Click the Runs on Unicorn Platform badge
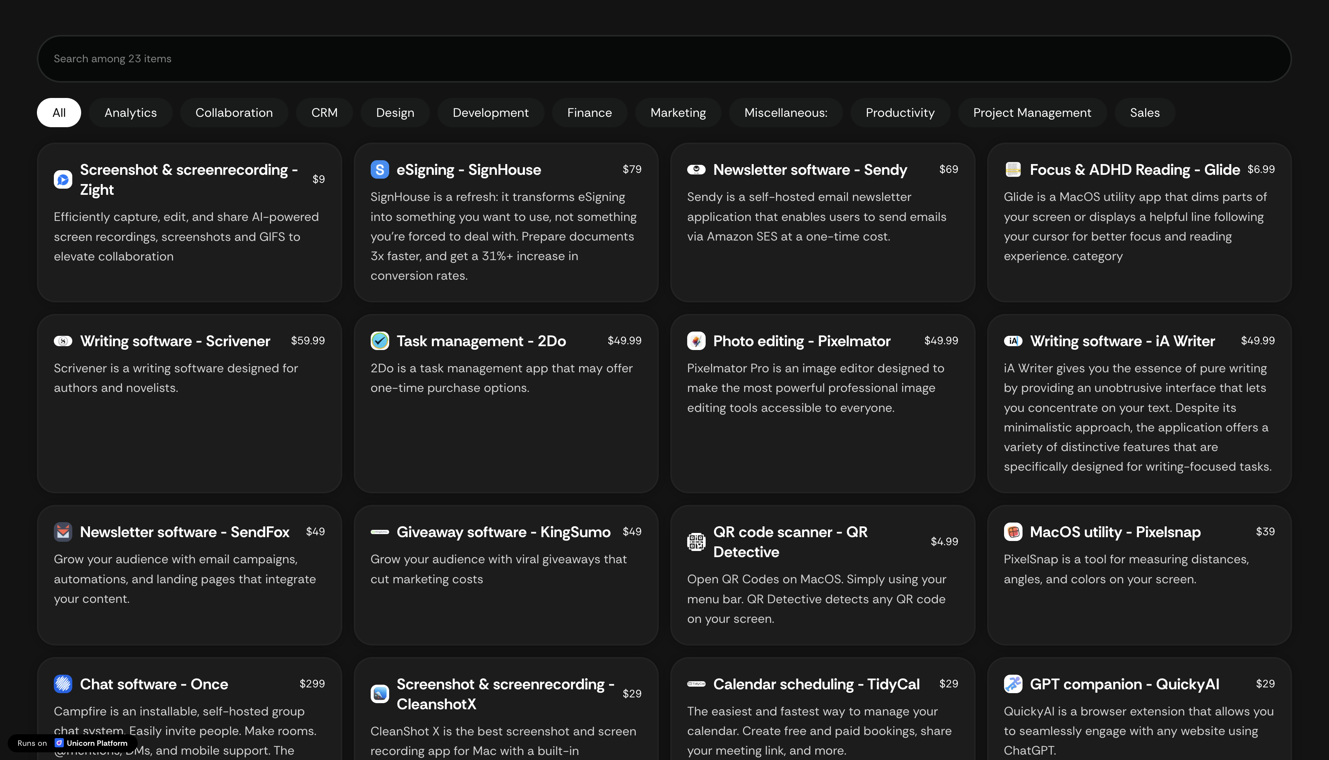The width and height of the screenshot is (1329, 760). click(x=73, y=743)
